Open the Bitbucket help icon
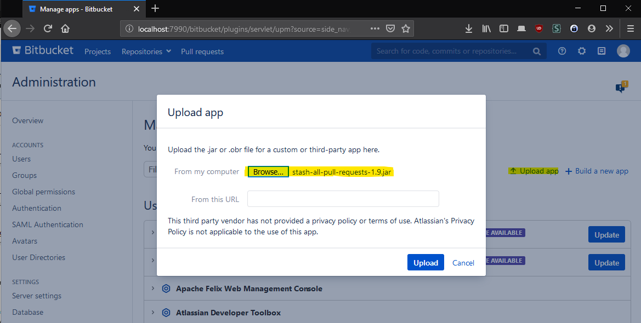Viewport: 641px width, 323px height. pyautogui.click(x=562, y=51)
